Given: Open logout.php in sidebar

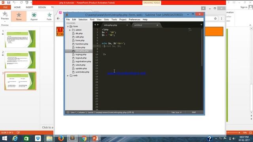Looking at the screenshot, I should click(81, 58).
